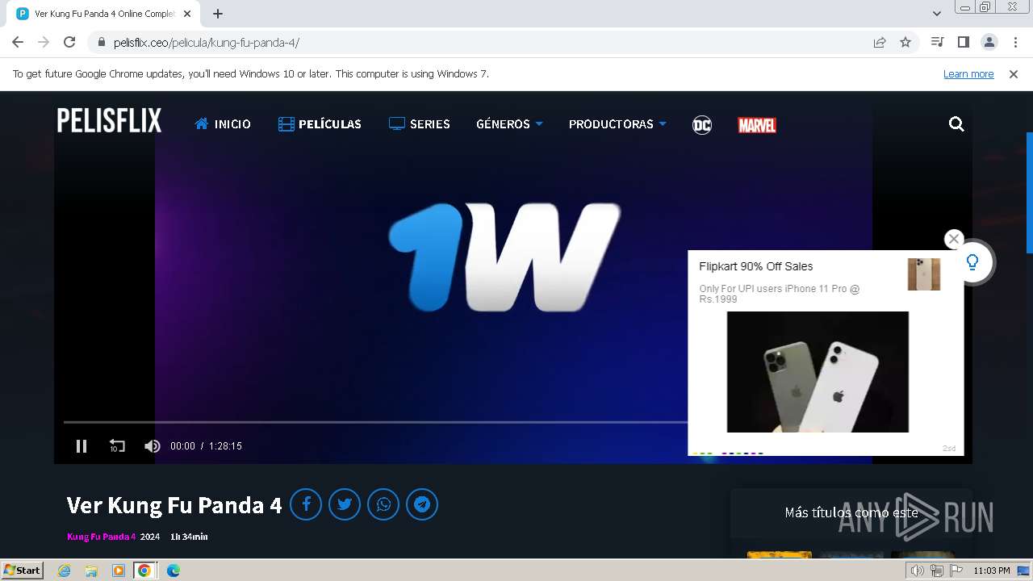The height and width of the screenshot is (581, 1033).
Task: Click Chrome icon in taskbar
Action: pyautogui.click(x=144, y=571)
